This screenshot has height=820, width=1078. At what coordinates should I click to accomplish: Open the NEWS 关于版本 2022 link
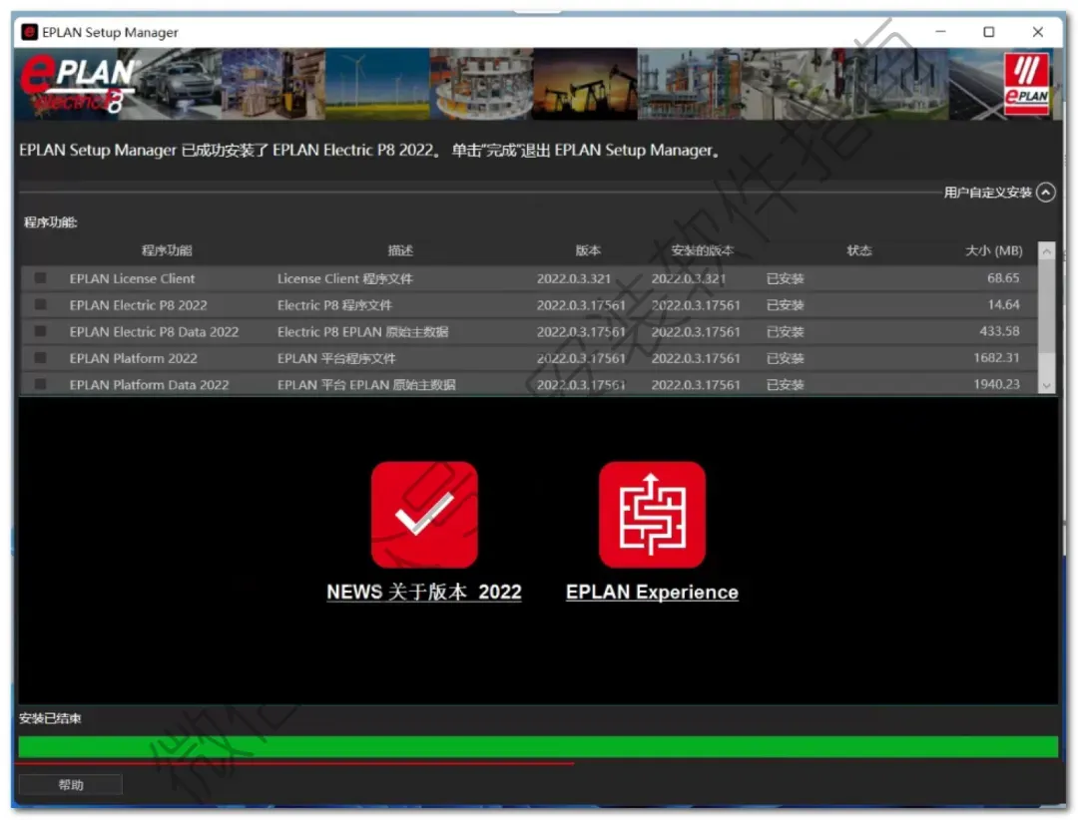424,592
